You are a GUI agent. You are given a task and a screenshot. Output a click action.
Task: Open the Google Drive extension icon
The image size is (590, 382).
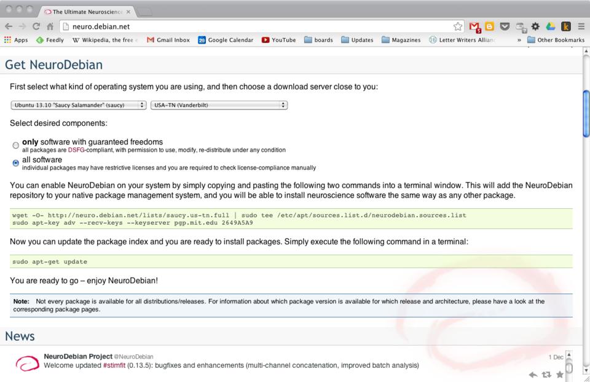(549, 26)
